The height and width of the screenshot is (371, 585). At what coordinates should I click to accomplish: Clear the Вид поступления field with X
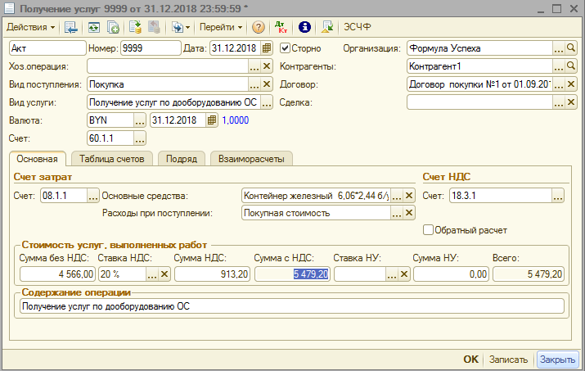coord(267,84)
